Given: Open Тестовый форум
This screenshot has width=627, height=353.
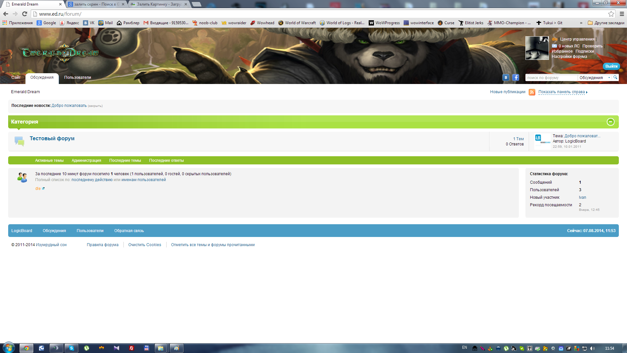Looking at the screenshot, I should (52, 138).
